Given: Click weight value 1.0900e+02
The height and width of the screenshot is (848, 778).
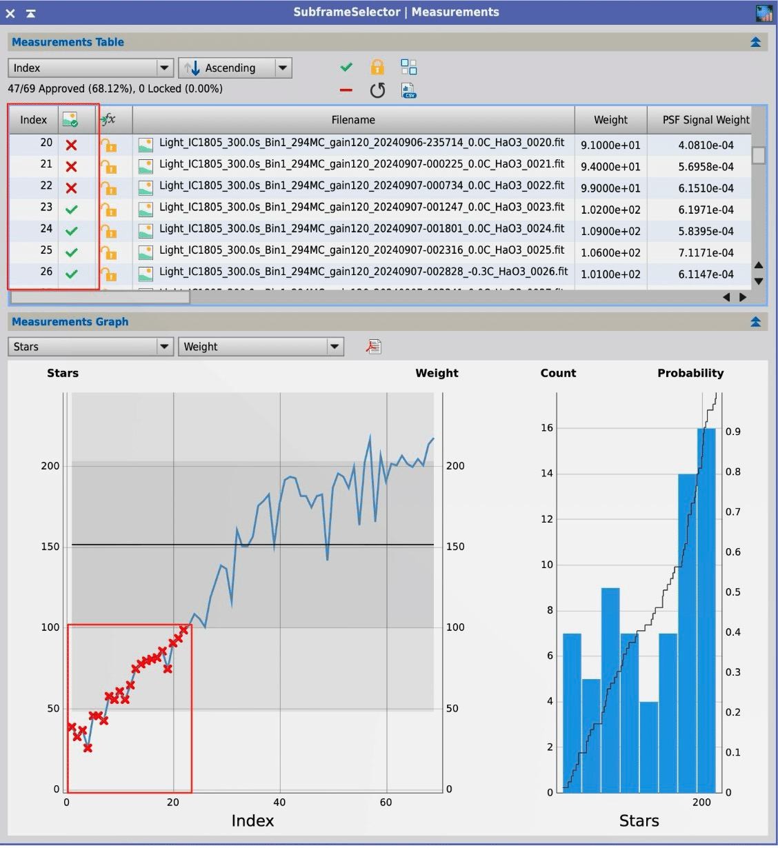Looking at the screenshot, I should click(610, 231).
